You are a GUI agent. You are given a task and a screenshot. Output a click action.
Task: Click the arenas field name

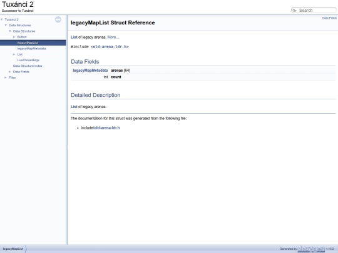[117, 71]
